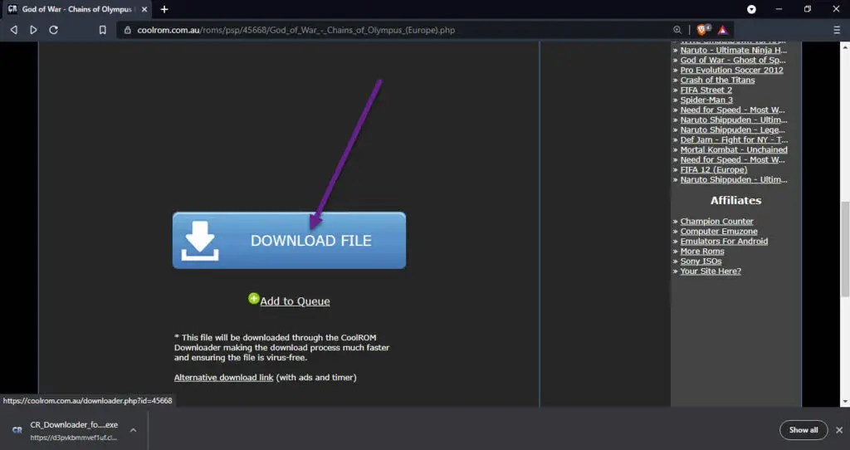Bookmark this page with the bookmark icon
The image size is (850, 450).
(x=102, y=30)
